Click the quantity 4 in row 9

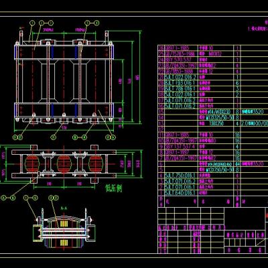[x=237, y=147]
